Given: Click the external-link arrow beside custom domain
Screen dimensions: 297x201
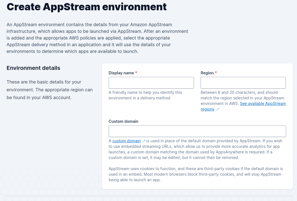Looking at the screenshot, I should (144, 141).
